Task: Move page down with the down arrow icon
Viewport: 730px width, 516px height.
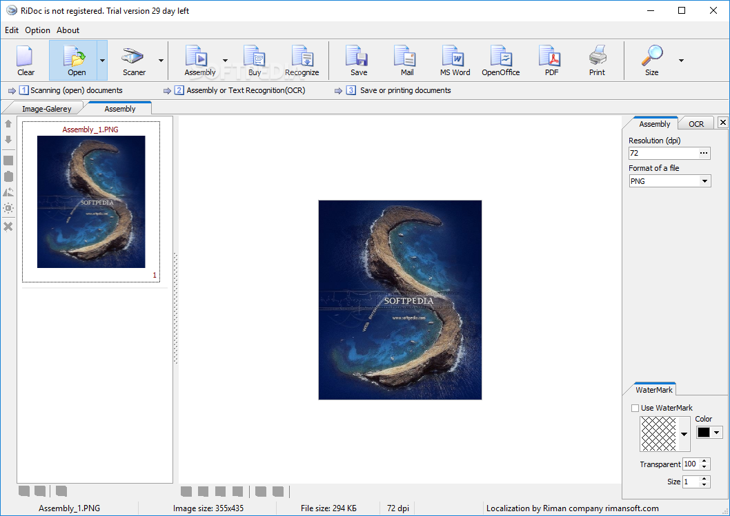Action: (x=8, y=139)
